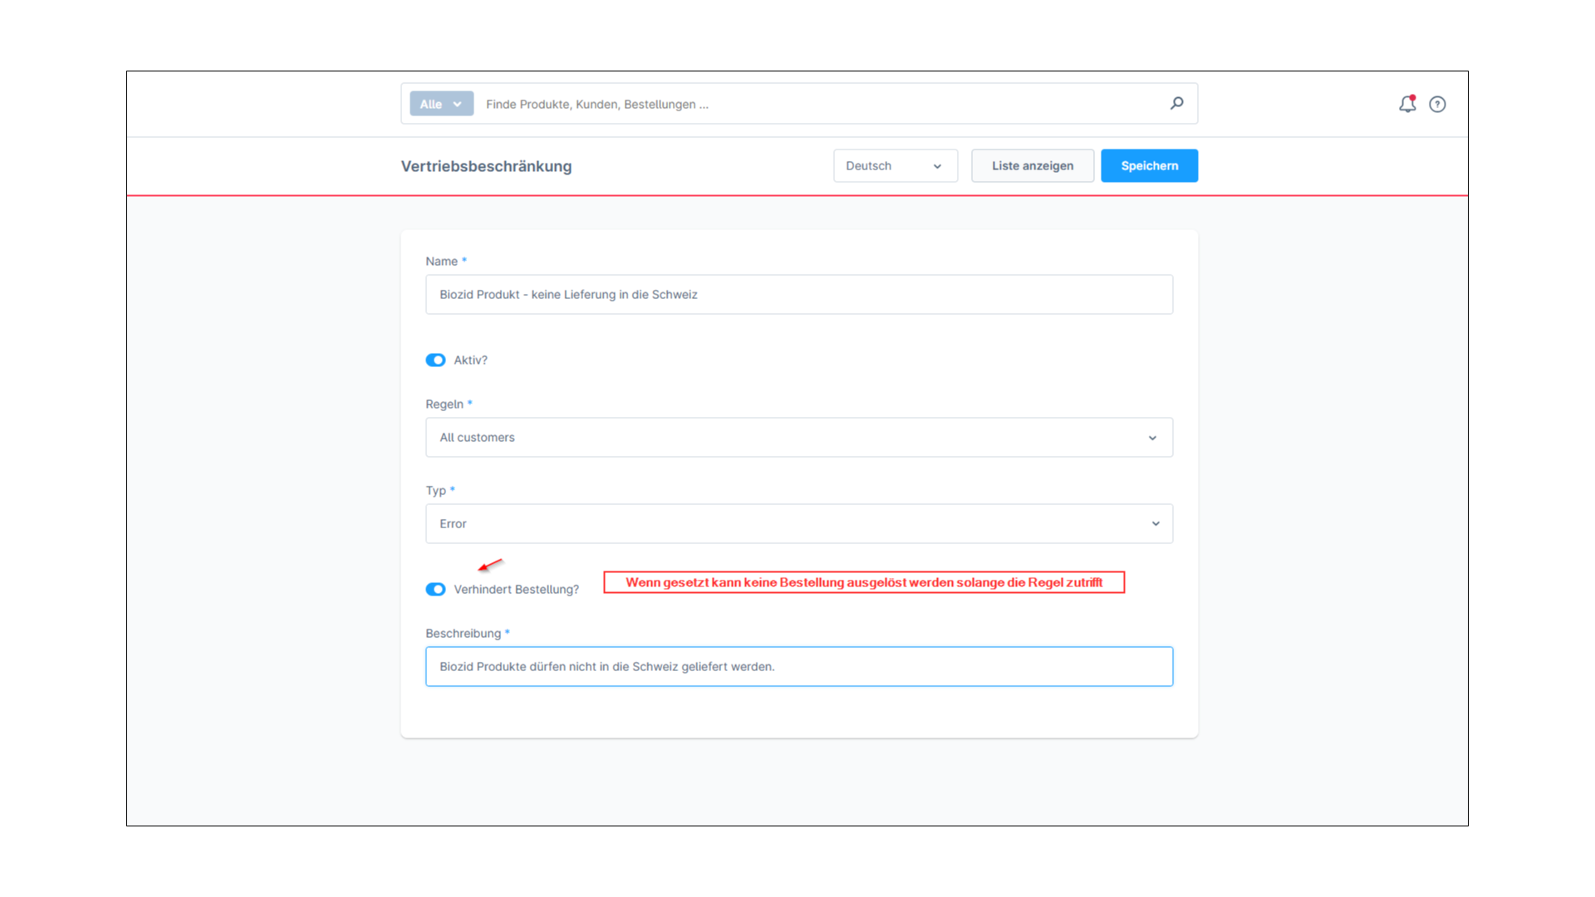This screenshot has height=897, width=1595.
Task: Open the Regeln 'All customers' dropdown
Action: 799,438
